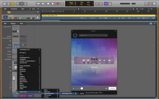This screenshot has height=99, width=159.
Task: Toggle the purple Count-in 1234 button
Action: coord(106,4)
